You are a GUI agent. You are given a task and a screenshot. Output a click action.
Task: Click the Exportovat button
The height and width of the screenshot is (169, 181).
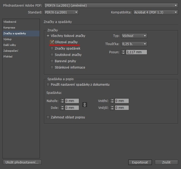[140, 162]
